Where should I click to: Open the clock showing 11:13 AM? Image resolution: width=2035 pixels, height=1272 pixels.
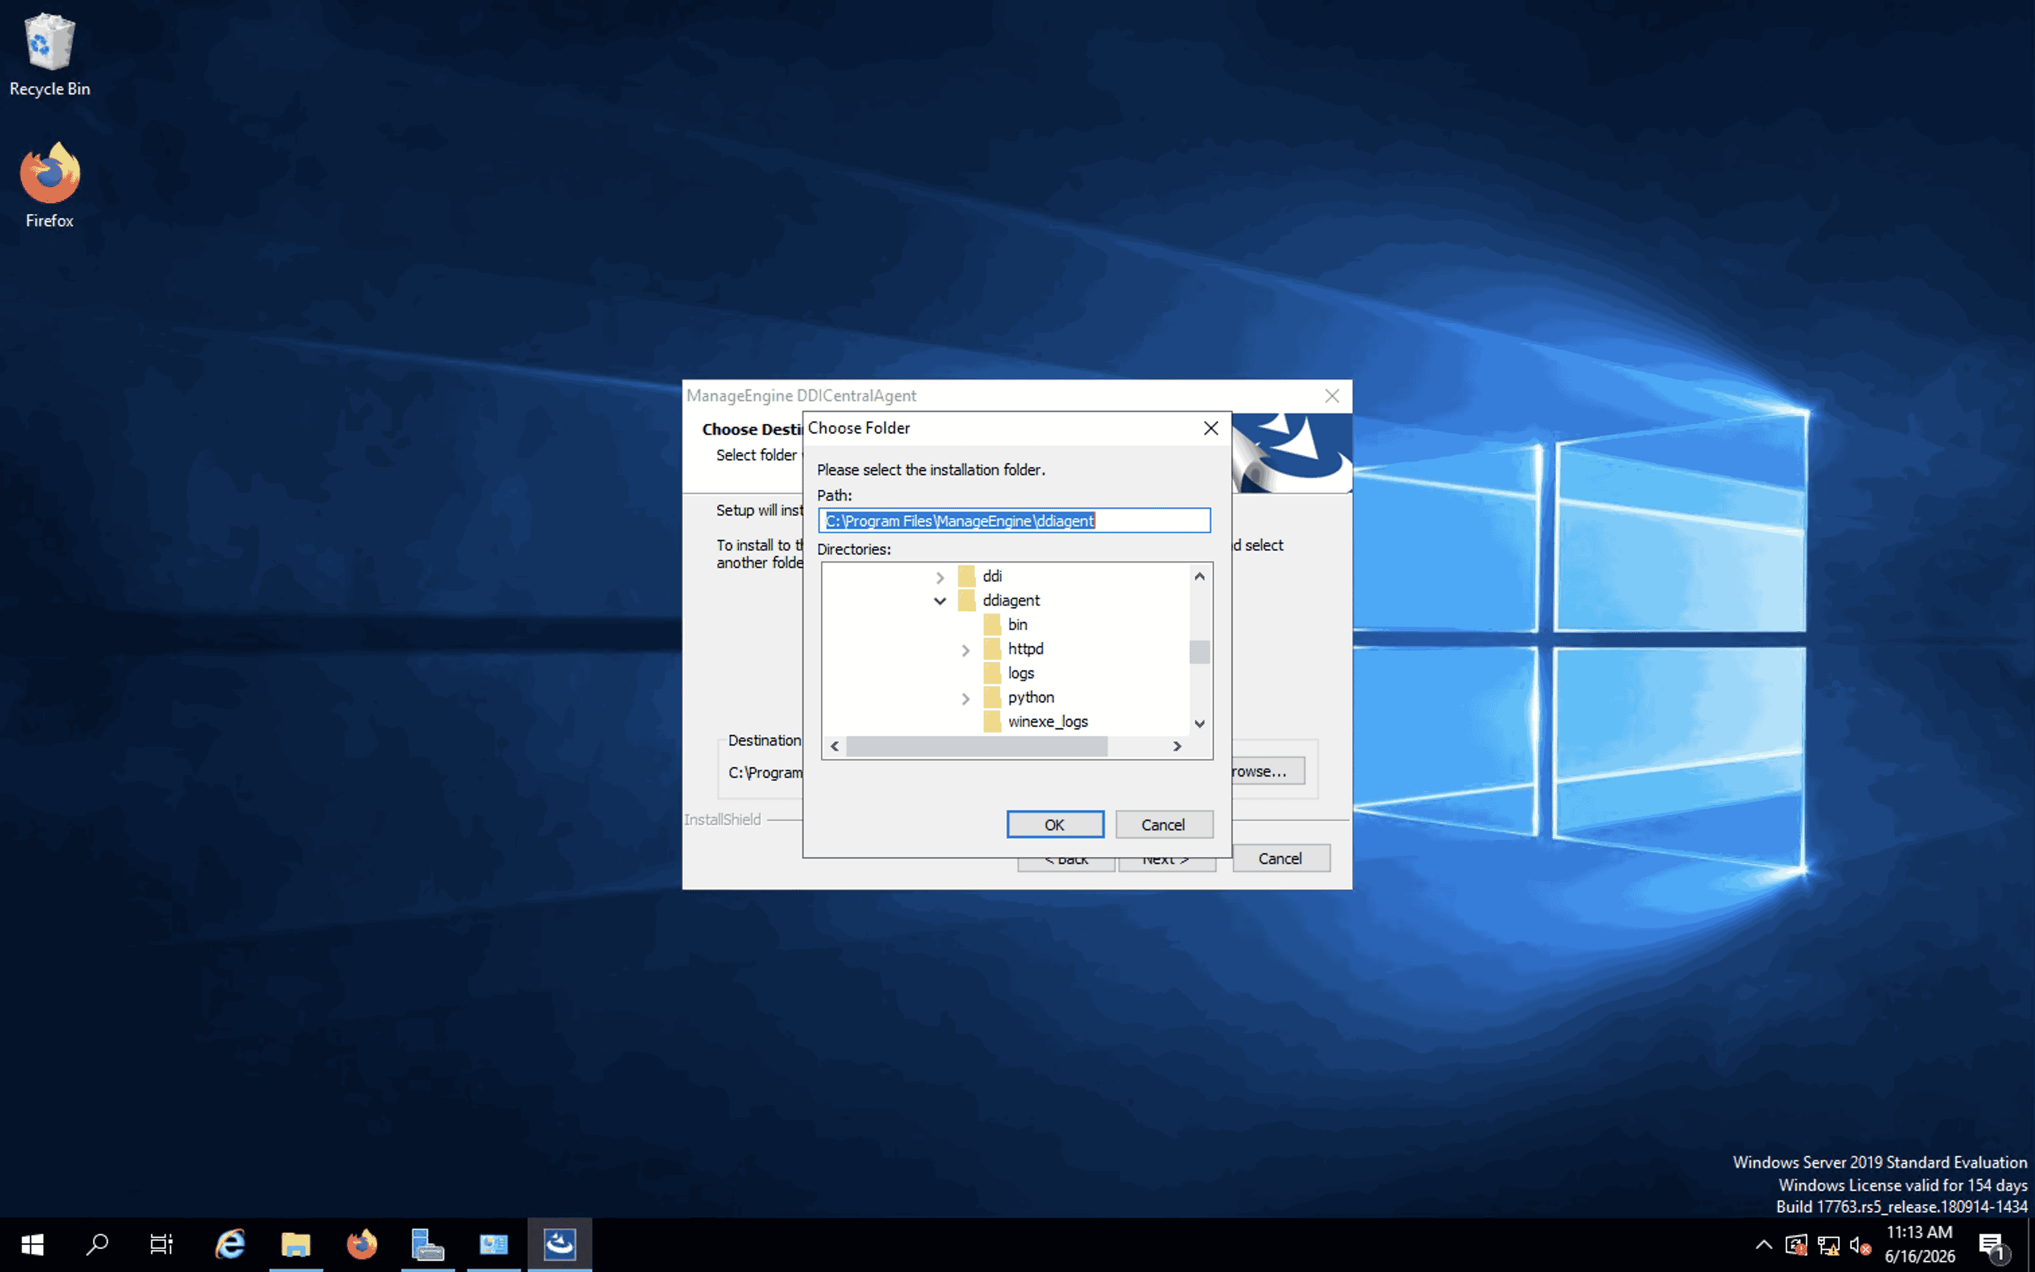[1920, 1244]
